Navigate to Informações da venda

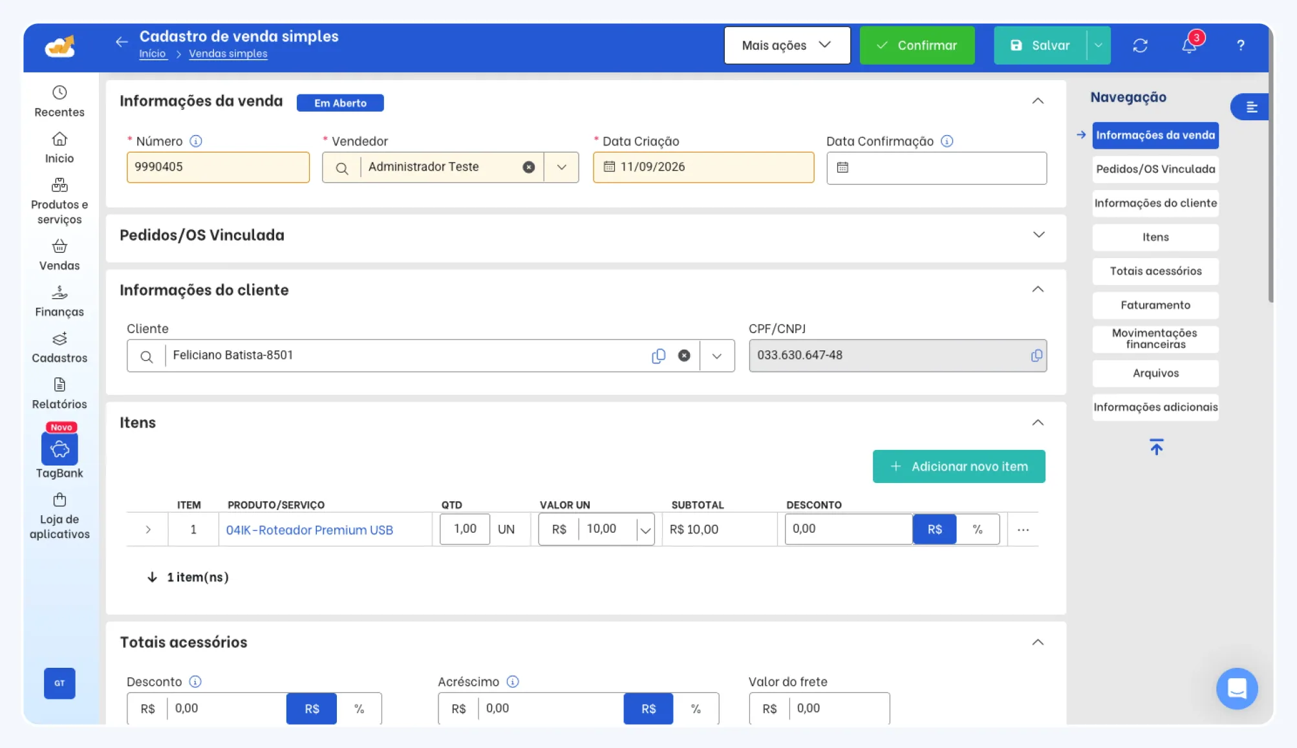[1155, 135]
